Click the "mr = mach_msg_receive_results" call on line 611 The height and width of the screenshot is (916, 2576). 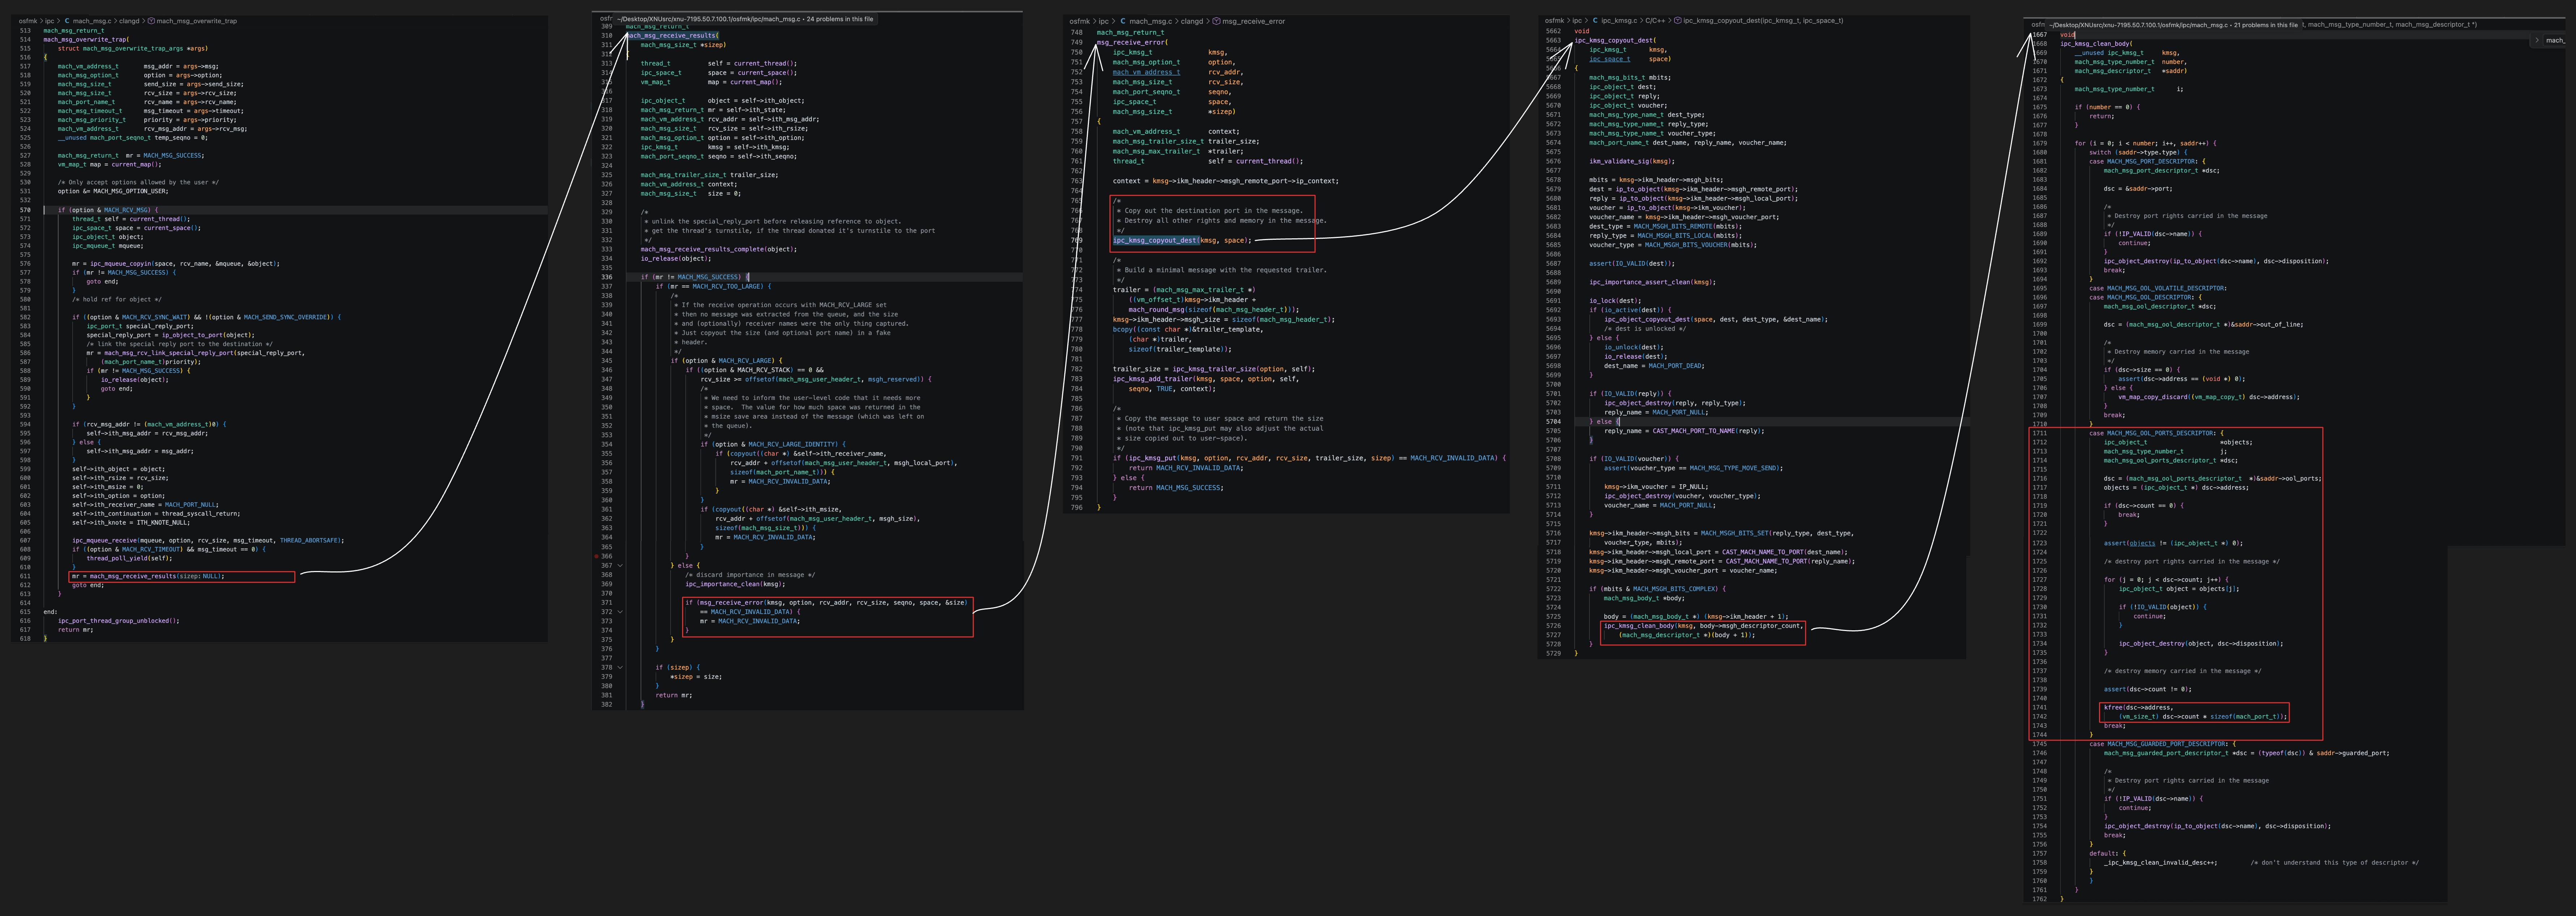tap(148, 576)
